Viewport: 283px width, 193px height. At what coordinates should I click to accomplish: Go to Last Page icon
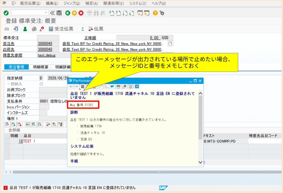click(x=132, y=13)
